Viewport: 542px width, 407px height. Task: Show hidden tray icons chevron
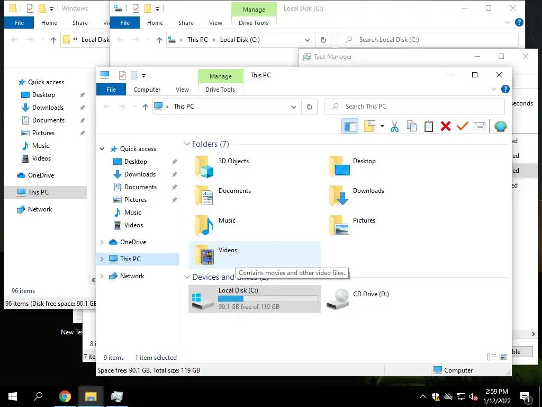tap(422, 396)
